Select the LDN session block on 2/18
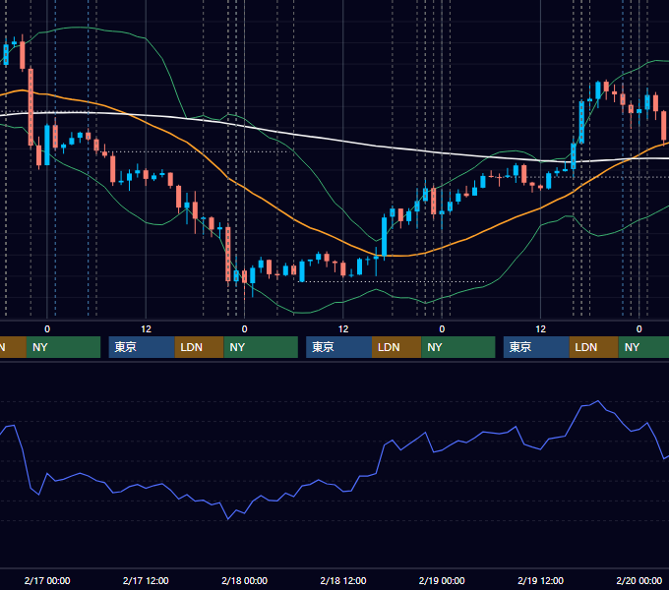Screen dimensions: 669x590 [396, 347]
